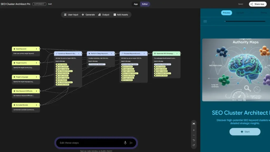Viewport: 270px width, 152px height.
Task: Click the fit-to-view icon in canvas controls
Action: point(194,123)
